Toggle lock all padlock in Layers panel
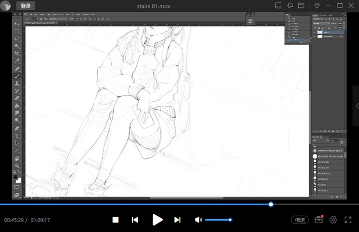This screenshot has width=359, height=232. 329,28
